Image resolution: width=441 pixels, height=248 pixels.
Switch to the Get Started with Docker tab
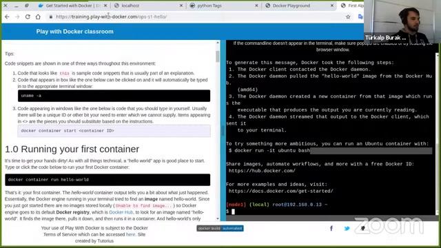point(72,6)
